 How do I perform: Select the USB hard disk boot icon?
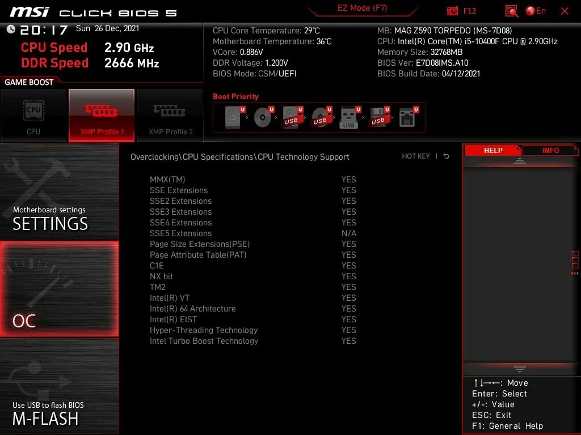pyautogui.click(x=292, y=117)
